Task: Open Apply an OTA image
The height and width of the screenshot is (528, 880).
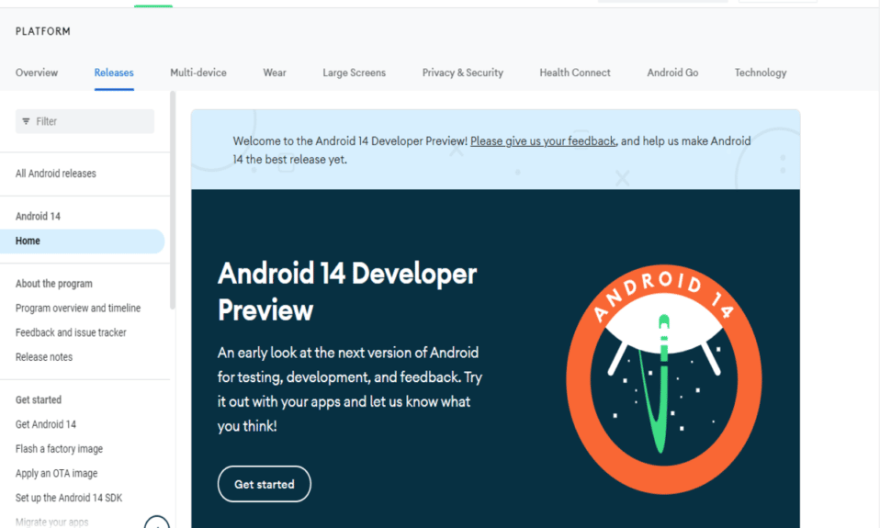Action: [56, 473]
